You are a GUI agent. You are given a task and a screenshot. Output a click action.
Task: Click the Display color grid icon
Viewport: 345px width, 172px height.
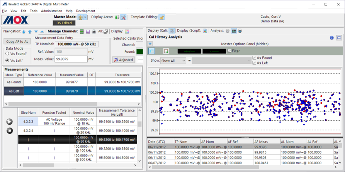point(127,32)
